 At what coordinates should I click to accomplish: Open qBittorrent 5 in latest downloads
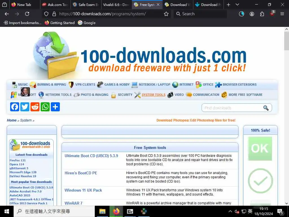point(19,168)
